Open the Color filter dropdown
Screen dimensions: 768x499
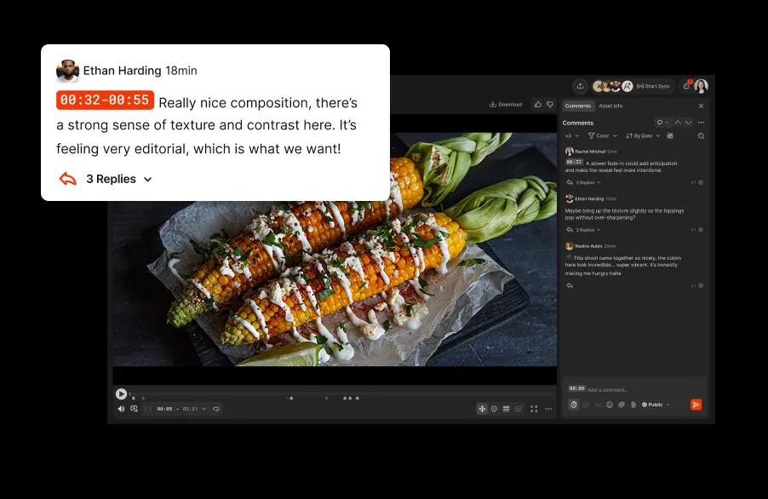(603, 135)
